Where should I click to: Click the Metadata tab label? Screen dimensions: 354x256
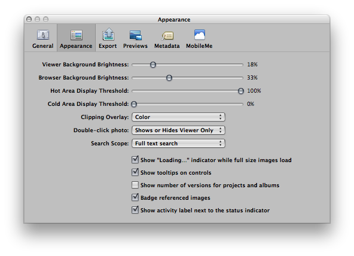click(167, 46)
